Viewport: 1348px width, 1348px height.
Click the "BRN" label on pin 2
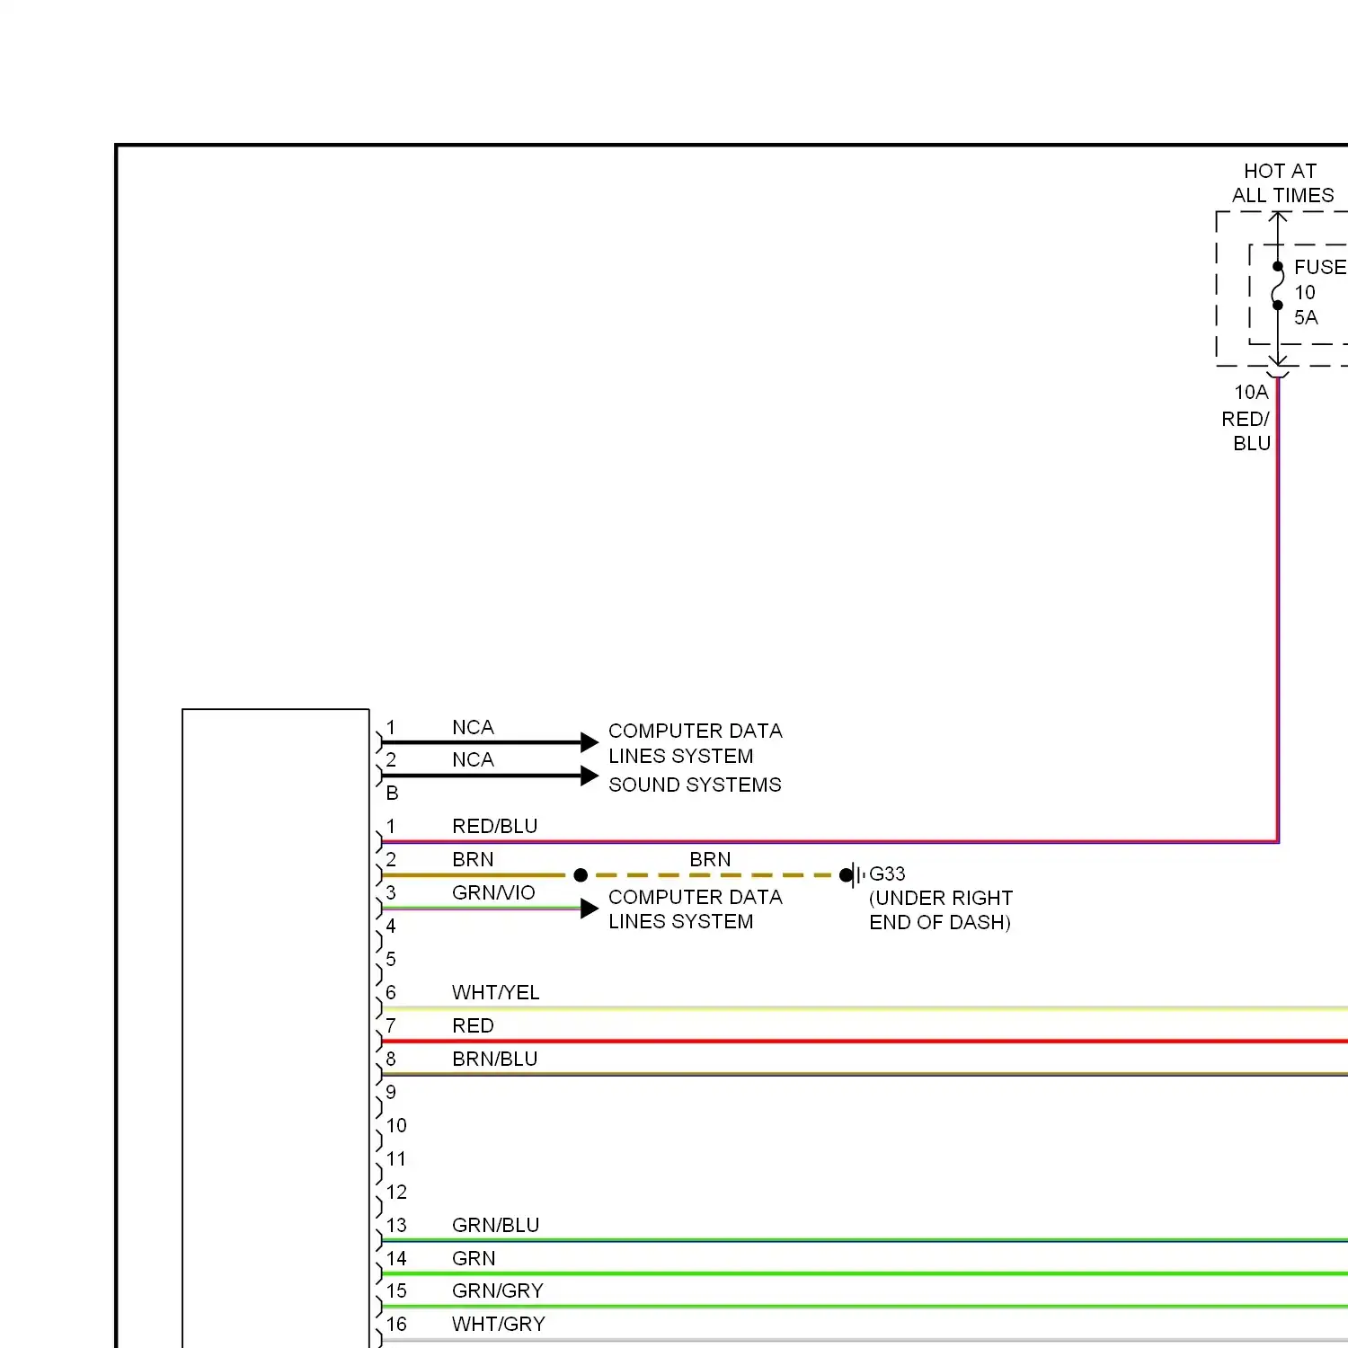pos(473,859)
